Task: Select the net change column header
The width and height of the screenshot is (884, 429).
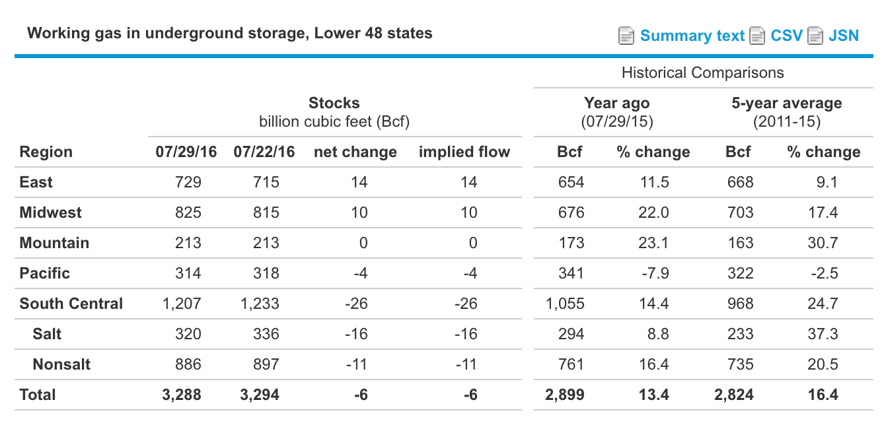Action: [354, 151]
